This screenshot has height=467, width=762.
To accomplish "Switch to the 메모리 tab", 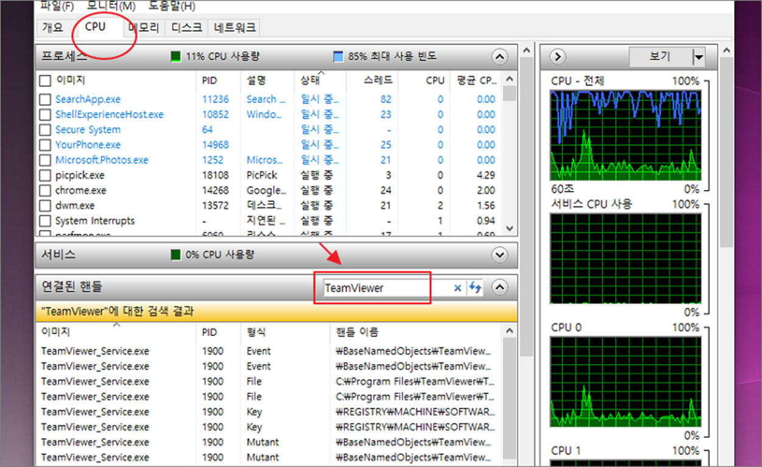I will point(143,27).
